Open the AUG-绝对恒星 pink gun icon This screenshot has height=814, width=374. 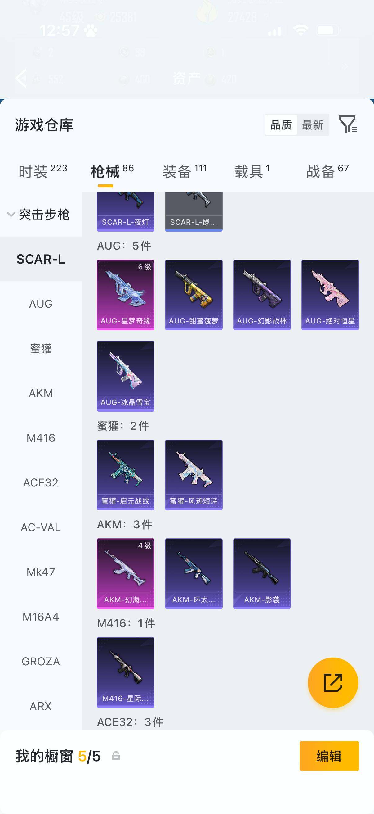click(330, 295)
